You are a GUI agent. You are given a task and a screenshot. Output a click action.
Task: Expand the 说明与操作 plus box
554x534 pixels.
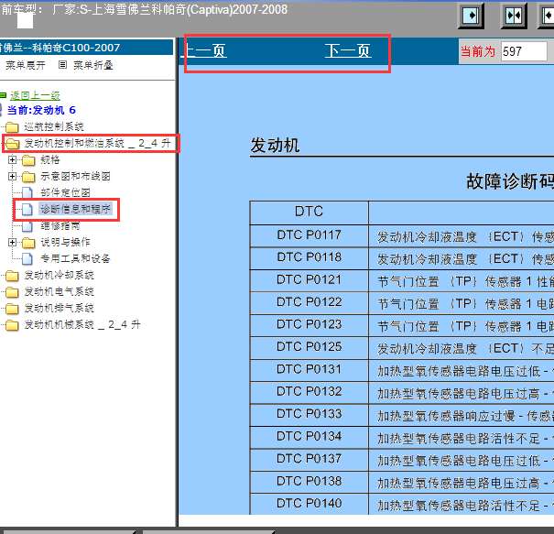13,242
